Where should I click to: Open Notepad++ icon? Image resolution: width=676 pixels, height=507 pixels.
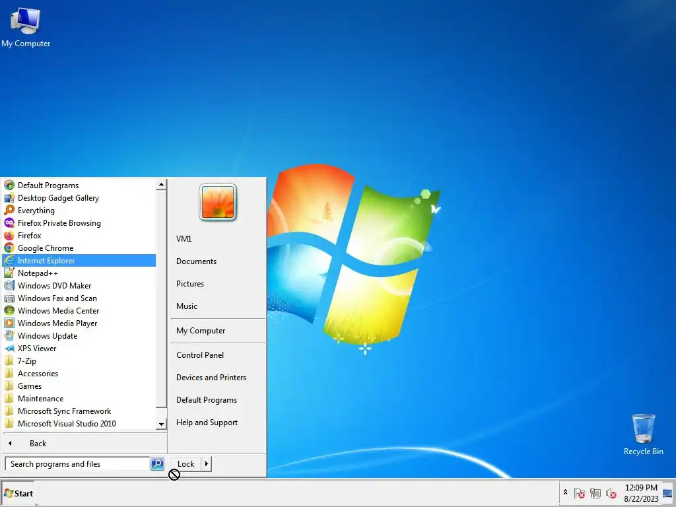9,273
